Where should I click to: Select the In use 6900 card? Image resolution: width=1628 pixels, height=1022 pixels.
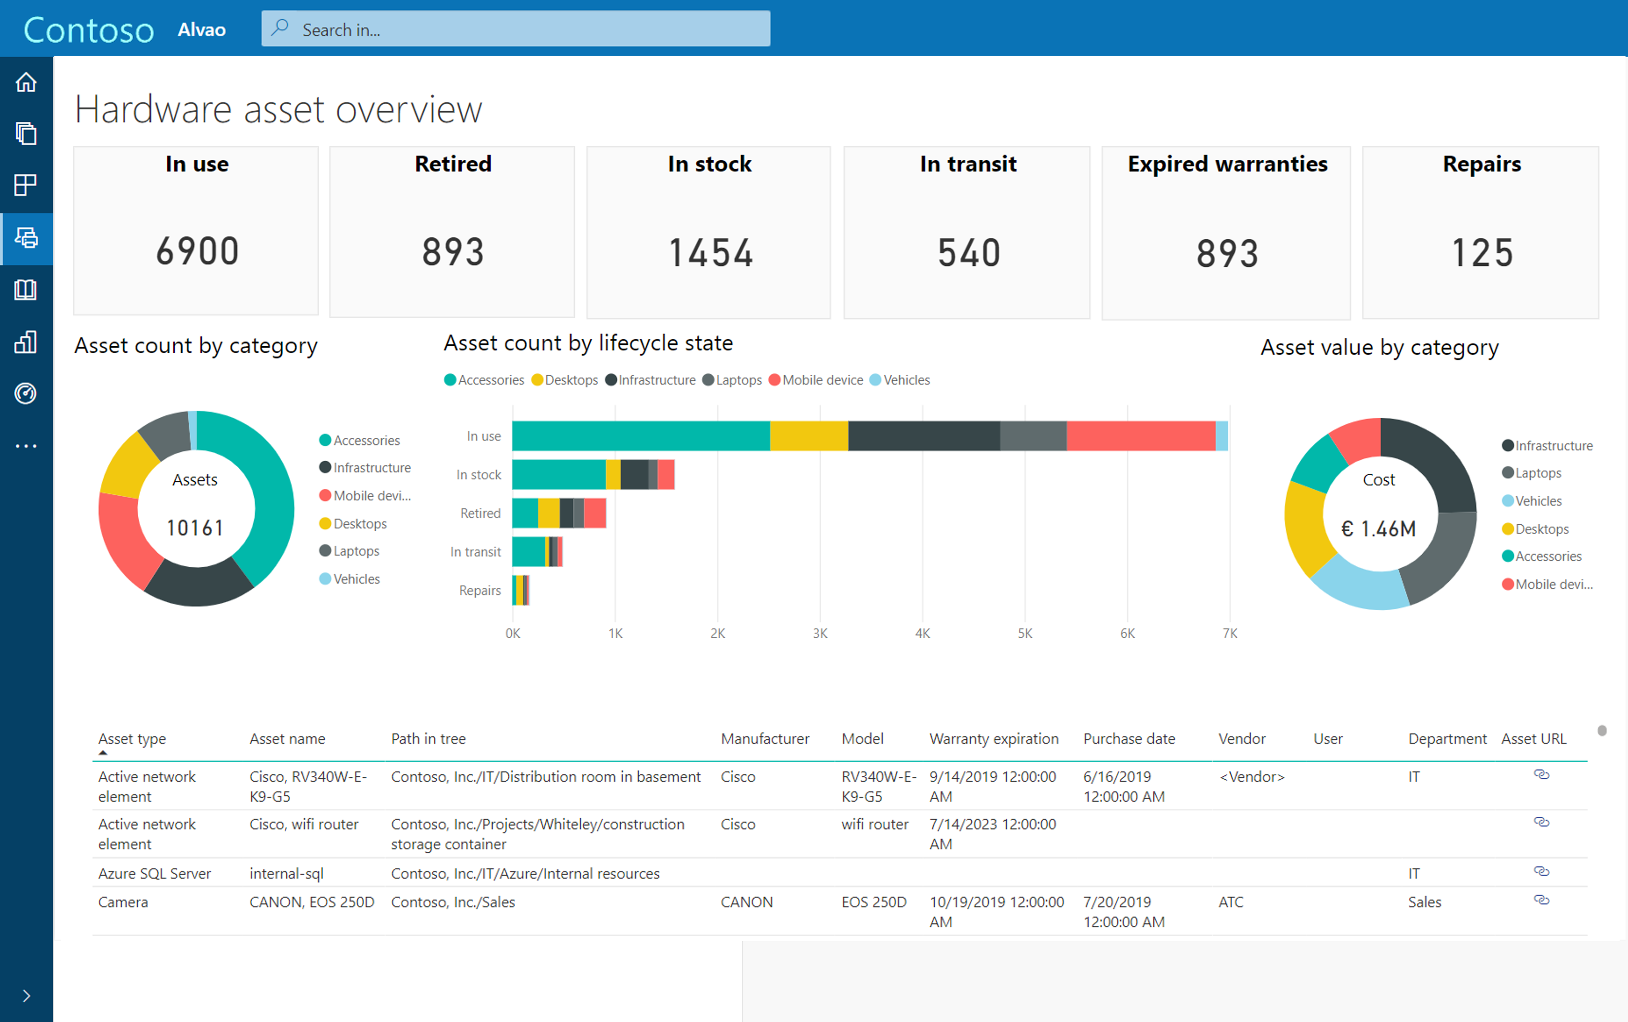pyautogui.click(x=196, y=230)
